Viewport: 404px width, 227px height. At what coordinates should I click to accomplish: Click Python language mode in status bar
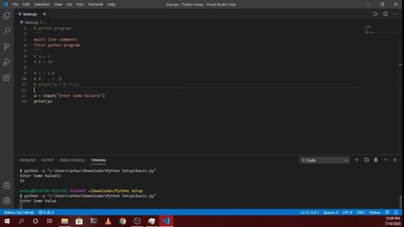tap(374, 212)
